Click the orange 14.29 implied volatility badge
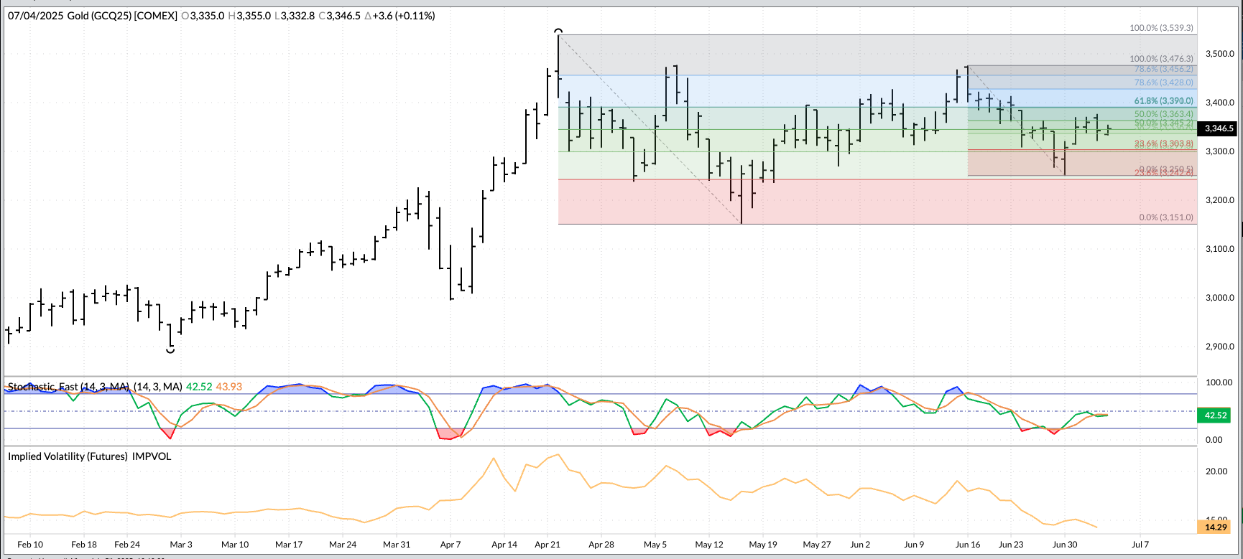 (x=1216, y=527)
